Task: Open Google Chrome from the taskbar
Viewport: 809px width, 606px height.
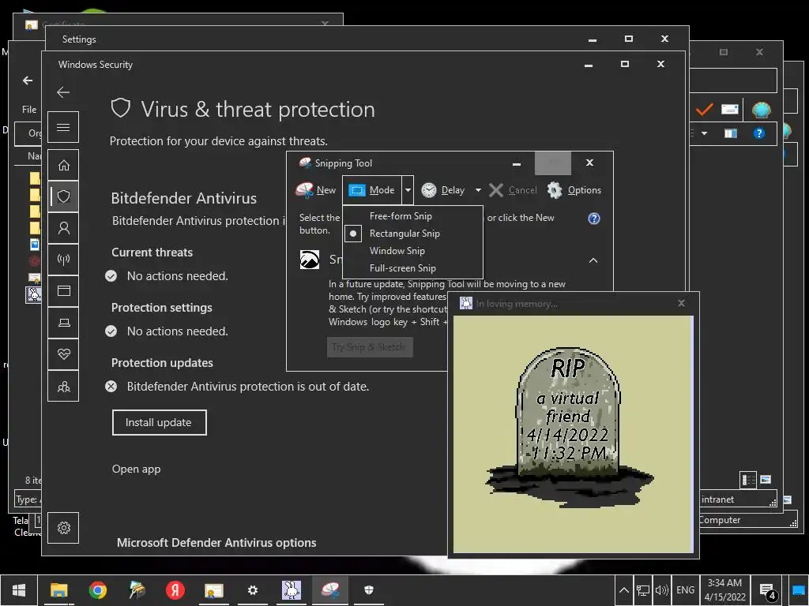Action: pos(97,590)
